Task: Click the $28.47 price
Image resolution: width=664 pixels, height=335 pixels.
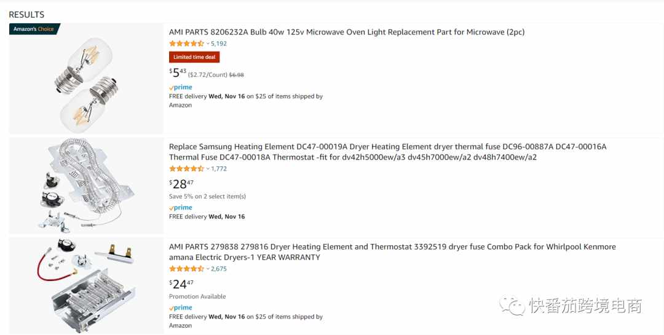Action: 181,184
